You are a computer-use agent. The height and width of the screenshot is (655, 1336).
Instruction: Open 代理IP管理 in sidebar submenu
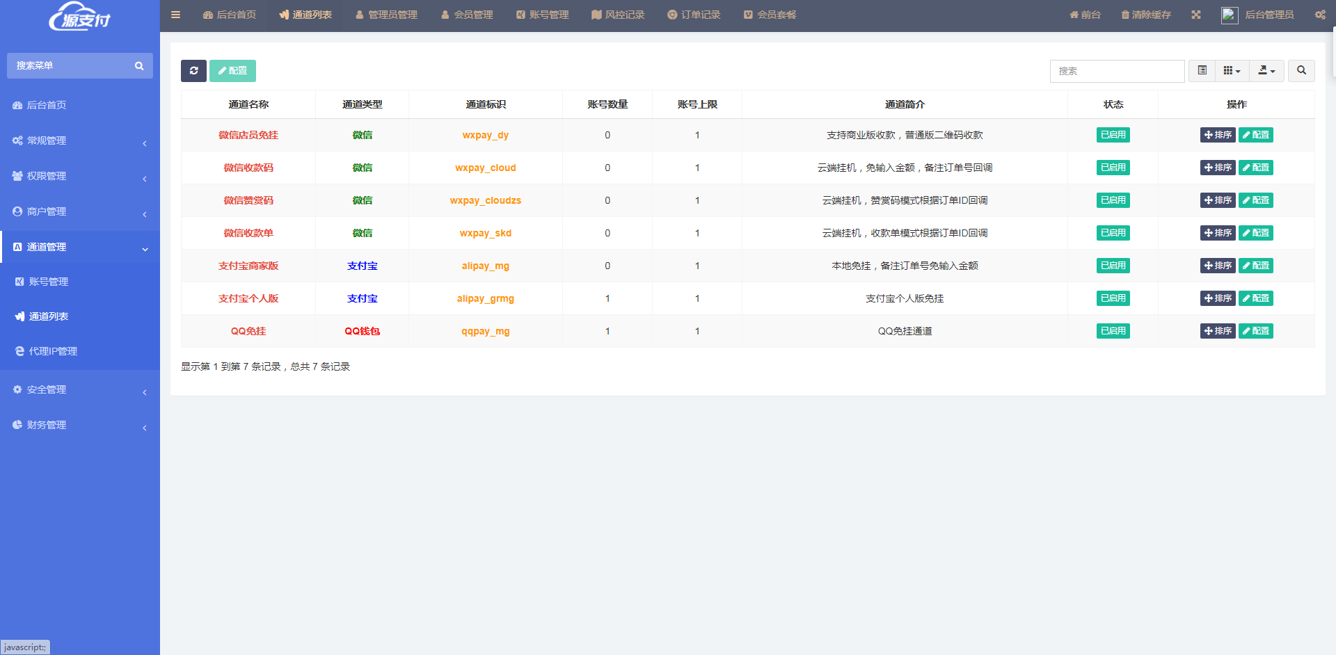point(80,351)
